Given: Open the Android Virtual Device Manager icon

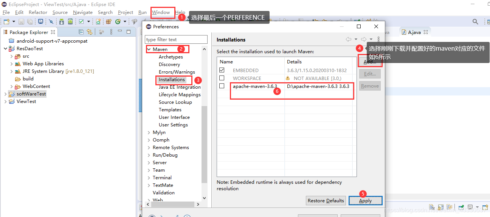Looking at the screenshot, I should click(x=70, y=22).
